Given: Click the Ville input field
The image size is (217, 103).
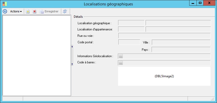Looking at the screenshot, I should point(181,42).
